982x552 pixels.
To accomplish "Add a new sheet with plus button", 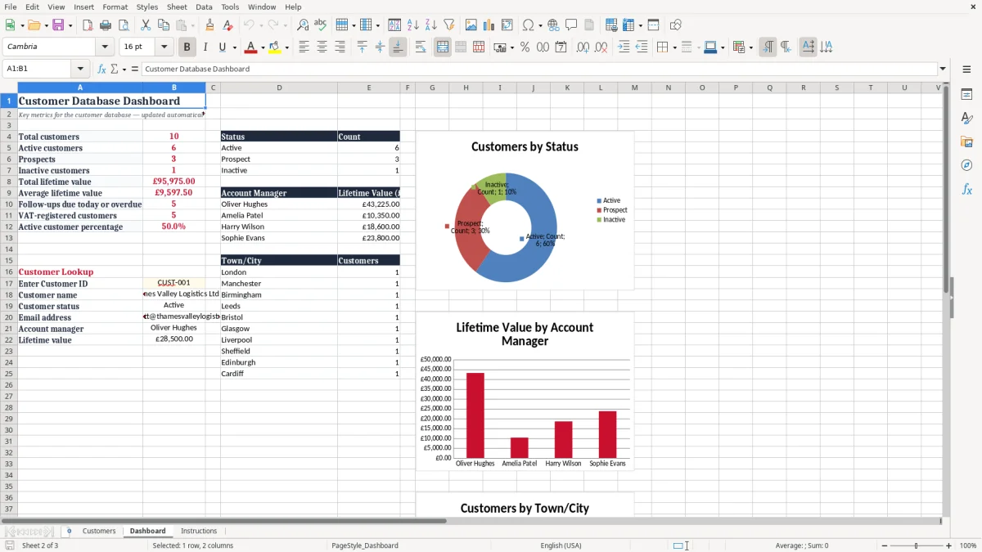I will pos(69,531).
